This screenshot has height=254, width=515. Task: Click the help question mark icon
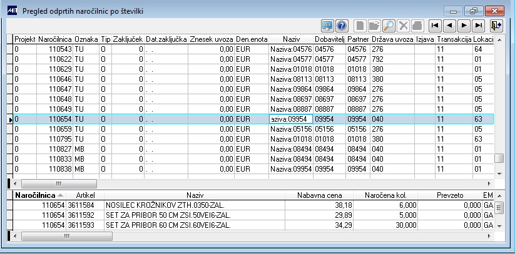[x=342, y=26]
